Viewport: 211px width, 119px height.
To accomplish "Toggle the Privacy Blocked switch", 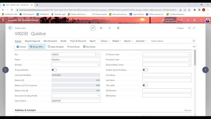I will 54,70.
